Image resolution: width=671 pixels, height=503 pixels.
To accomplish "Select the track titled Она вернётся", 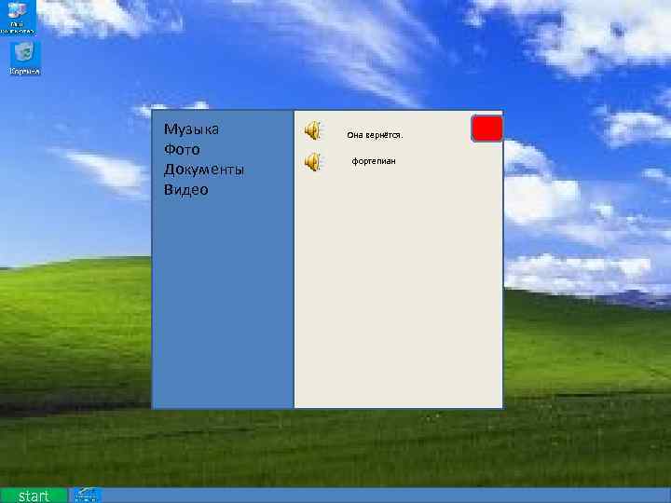I will click(375, 135).
